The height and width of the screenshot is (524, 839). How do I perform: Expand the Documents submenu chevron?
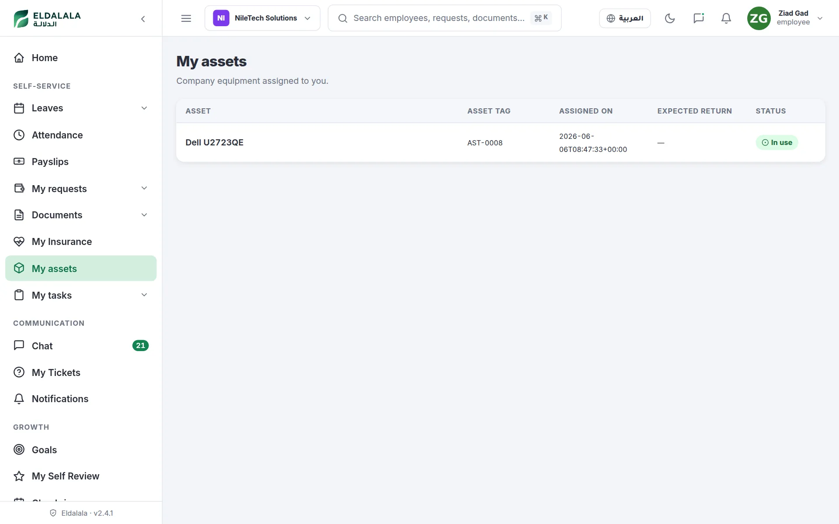pos(144,215)
